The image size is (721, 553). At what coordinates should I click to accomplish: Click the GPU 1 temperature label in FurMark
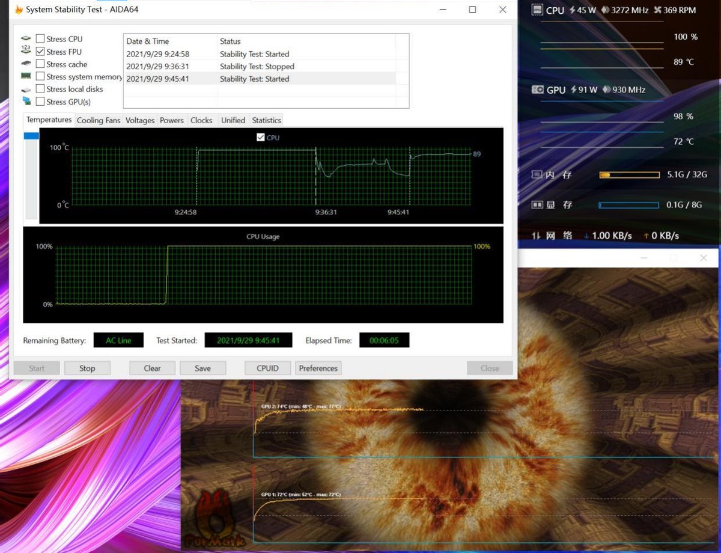[301, 494]
